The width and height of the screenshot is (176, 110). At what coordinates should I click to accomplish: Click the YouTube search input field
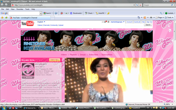click(134, 25)
